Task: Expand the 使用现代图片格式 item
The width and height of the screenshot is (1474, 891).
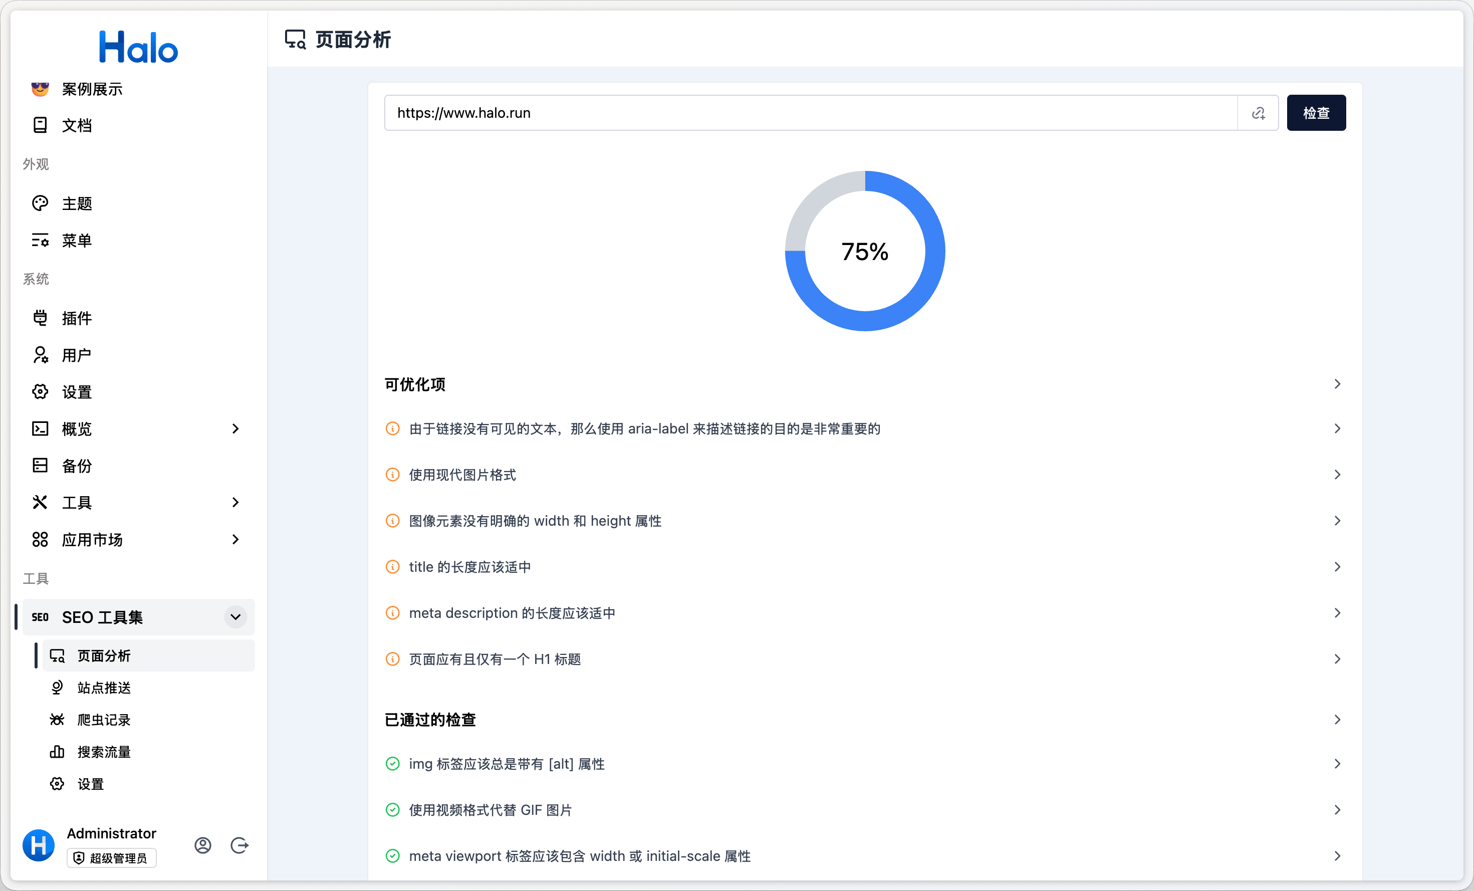Action: 1337,475
